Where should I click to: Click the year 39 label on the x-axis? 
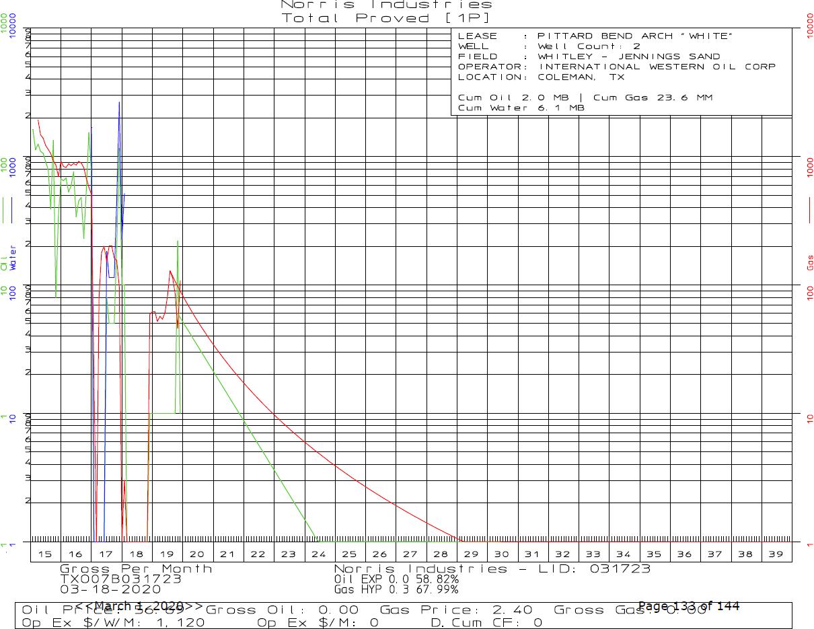pyautogui.click(x=776, y=554)
